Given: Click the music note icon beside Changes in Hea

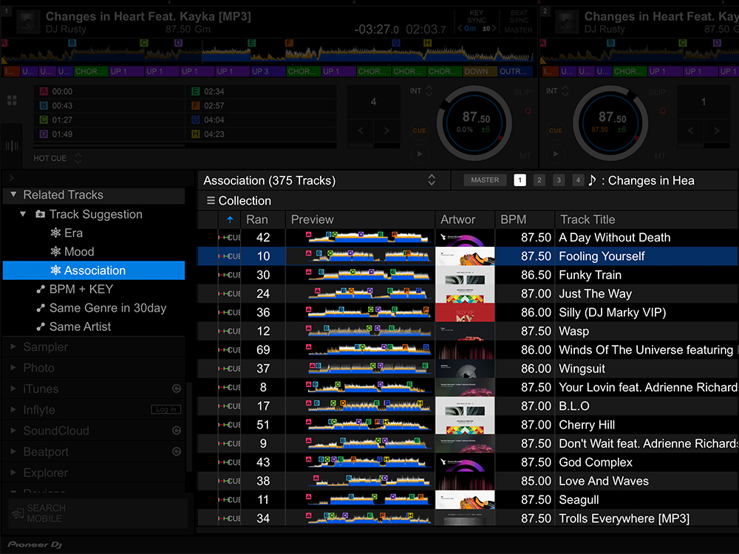Looking at the screenshot, I should pos(592,180).
